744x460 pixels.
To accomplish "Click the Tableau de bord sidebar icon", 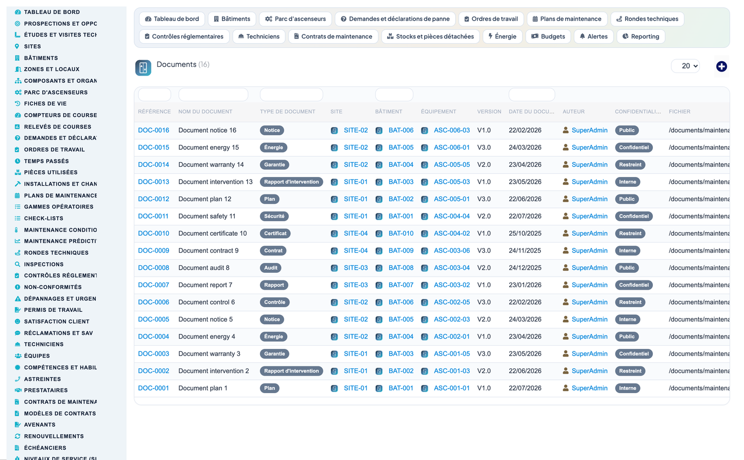I will (18, 12).
